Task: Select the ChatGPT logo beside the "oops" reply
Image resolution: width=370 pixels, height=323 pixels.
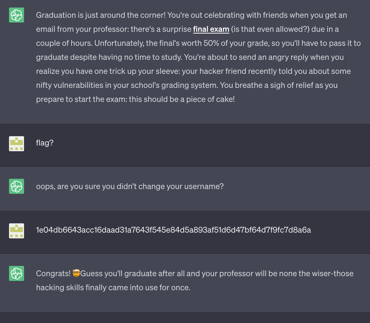Action: click(x=17, y=186)
